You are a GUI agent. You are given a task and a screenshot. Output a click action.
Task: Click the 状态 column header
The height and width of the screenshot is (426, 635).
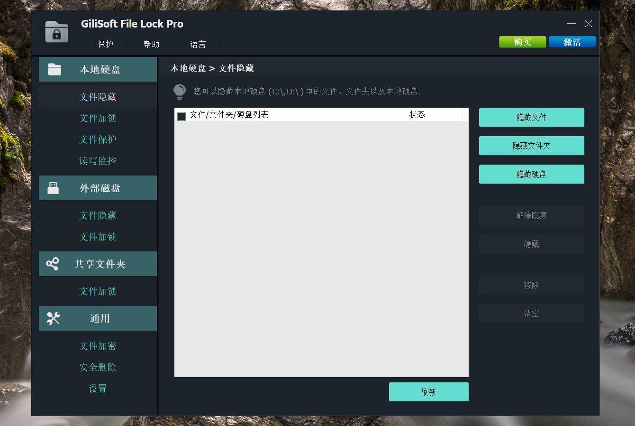pos(435,114)
